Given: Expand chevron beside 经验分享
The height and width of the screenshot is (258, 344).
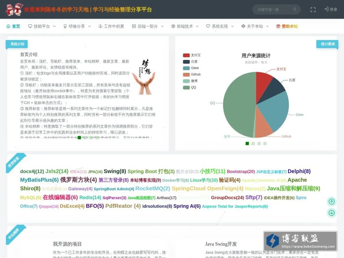Looking at the screenshot, I should point(89,26).
